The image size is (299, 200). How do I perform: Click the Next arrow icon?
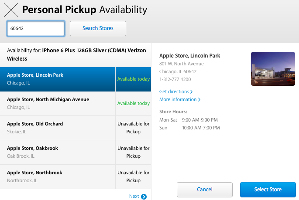144,197
